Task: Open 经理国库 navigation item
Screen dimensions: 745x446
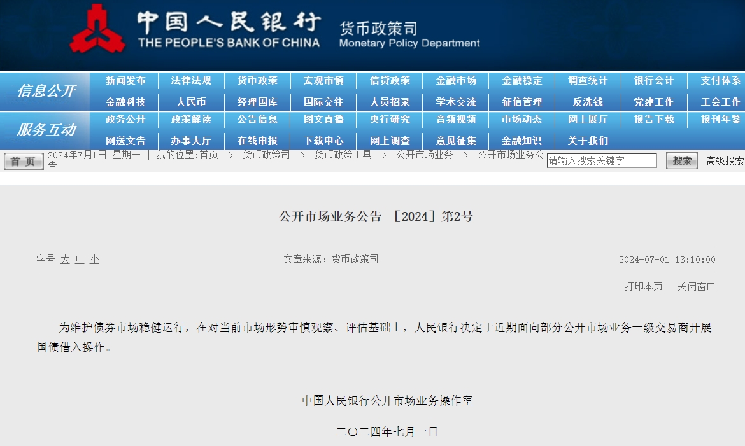Action: [257, 102]
